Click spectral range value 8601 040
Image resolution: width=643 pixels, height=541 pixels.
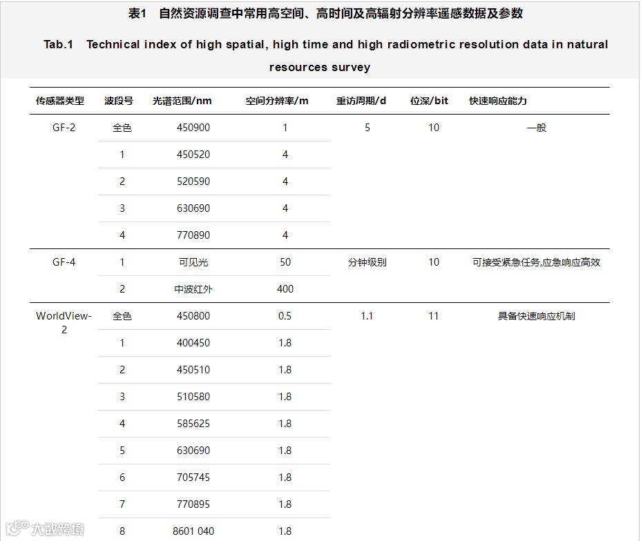coord(193,531)
